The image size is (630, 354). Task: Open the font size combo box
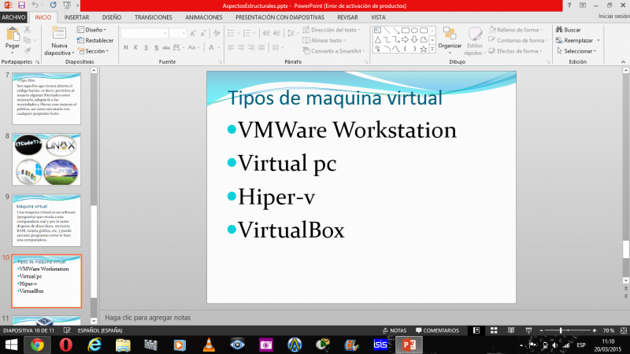tap(177, 33)
